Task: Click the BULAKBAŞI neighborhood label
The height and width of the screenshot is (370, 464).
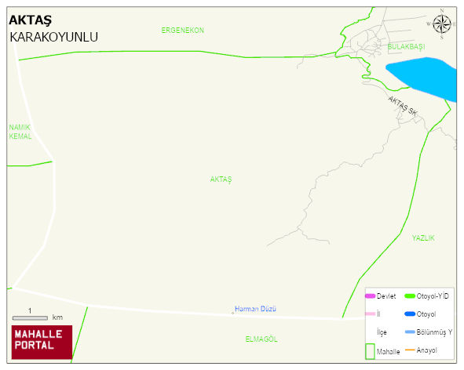Action: click(x=407, y=47)
